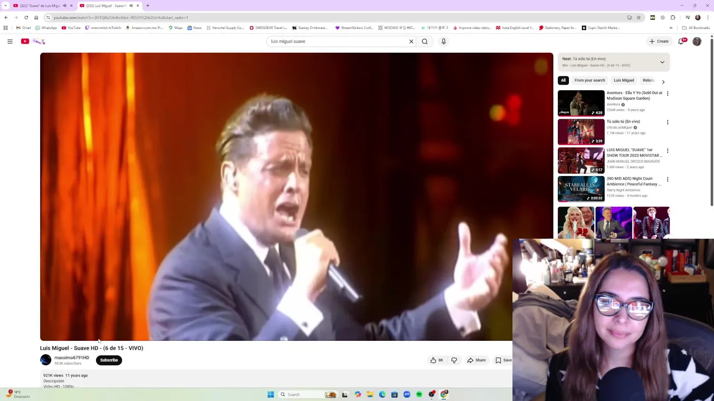Save the video to a playlist

(504, 360)
